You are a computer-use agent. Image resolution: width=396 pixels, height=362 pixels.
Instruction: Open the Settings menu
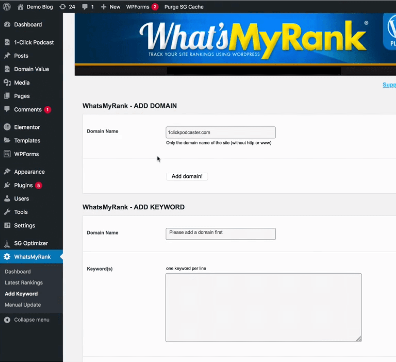pos(25,226)
